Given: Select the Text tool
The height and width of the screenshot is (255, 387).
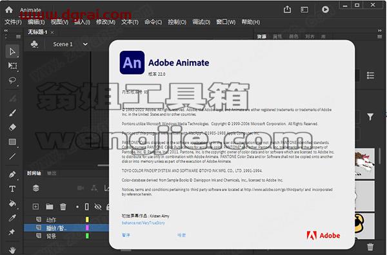Looking at the screenshot, I should pos(12,189).
